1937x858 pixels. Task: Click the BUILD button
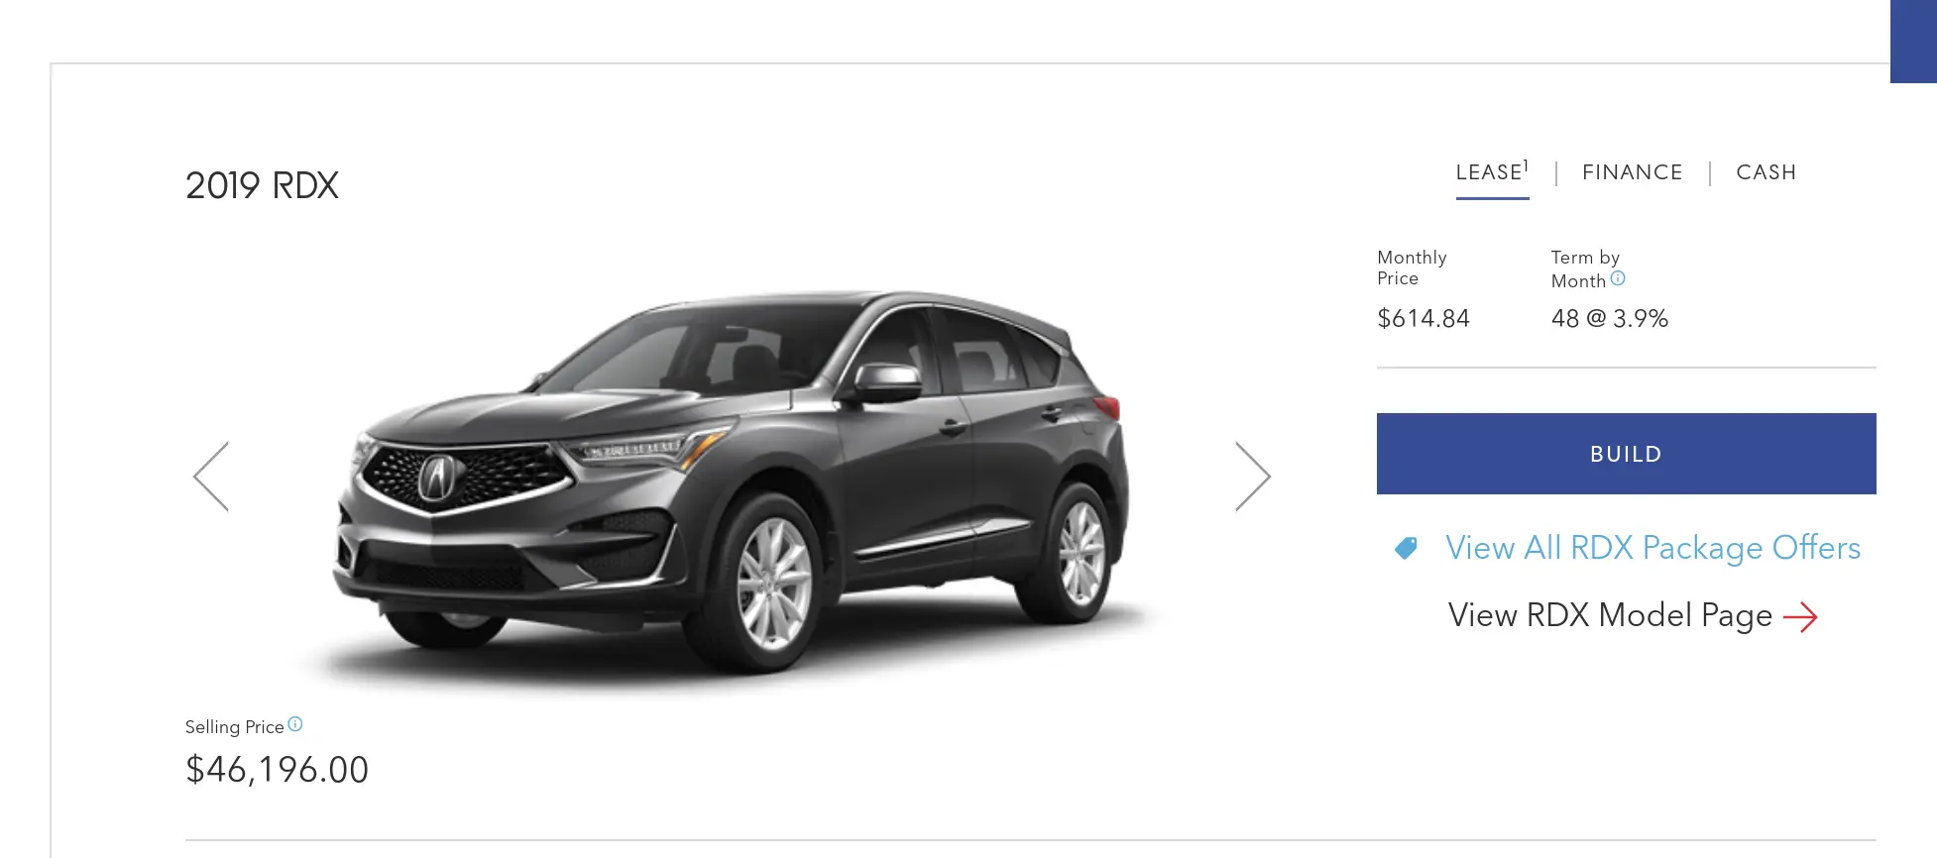pyautogui.click(x=1626, y=454)
